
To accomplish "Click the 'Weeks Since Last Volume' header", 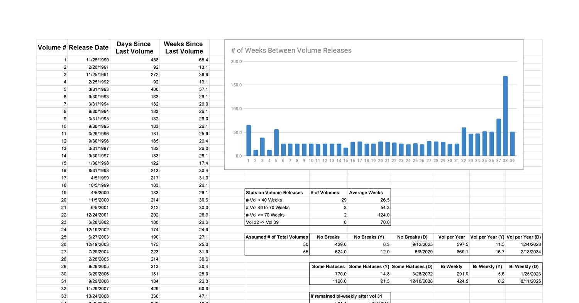I will (184, 47).
